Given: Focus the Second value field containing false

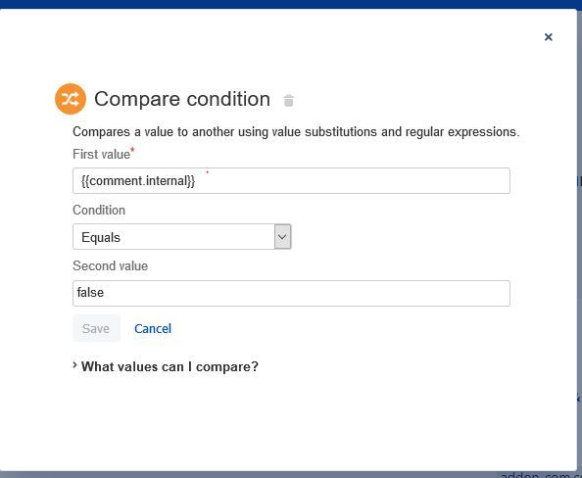Looking at the screenshot, I should point(291,293).
